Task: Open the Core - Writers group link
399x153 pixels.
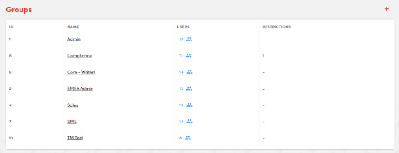Action: [81, 72]
